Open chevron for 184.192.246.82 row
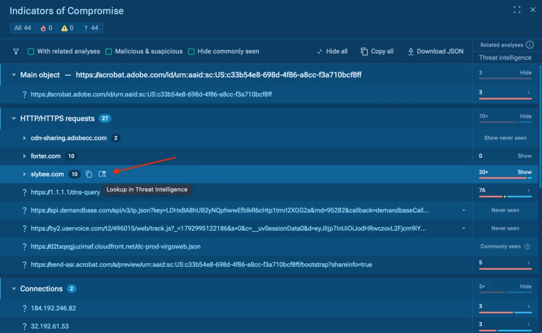The image size is (542, 333). coord(529,306)
